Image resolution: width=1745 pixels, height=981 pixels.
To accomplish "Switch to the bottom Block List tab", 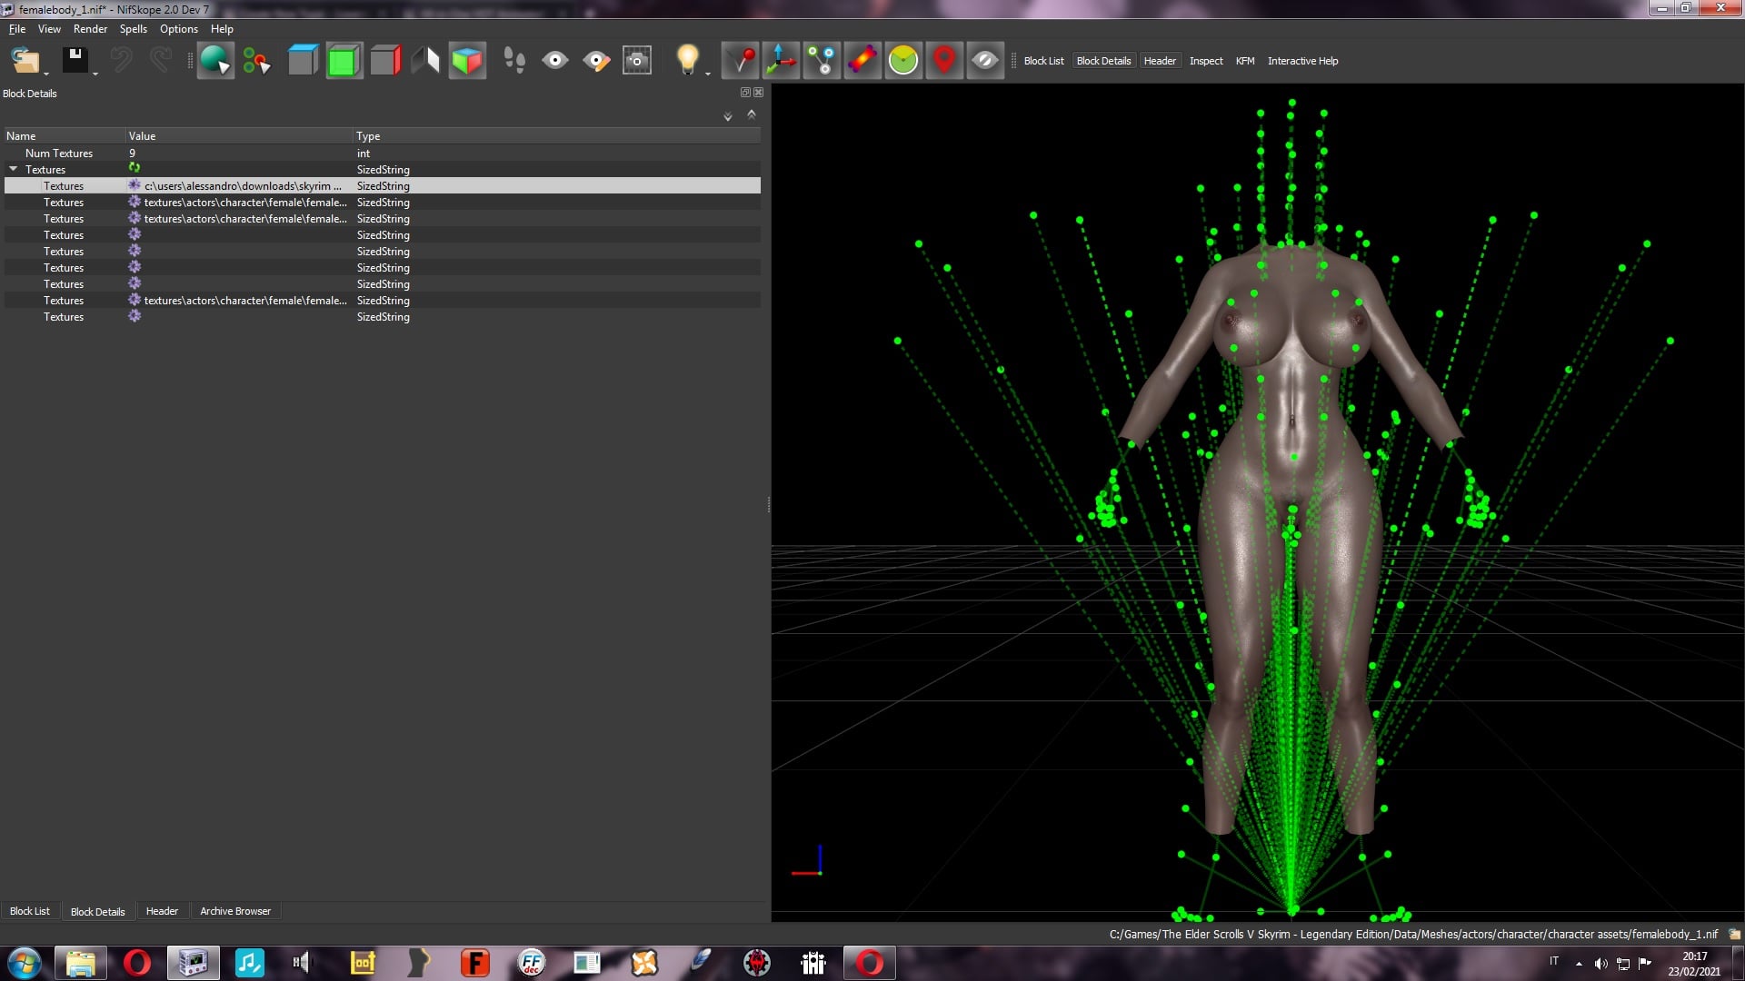I will click(x=30, y=911).
